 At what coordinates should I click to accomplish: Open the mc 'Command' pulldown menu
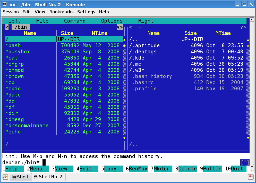[75, 21]
